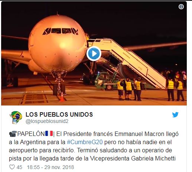
Task: Click the 45 likes count
Action: 19,167
